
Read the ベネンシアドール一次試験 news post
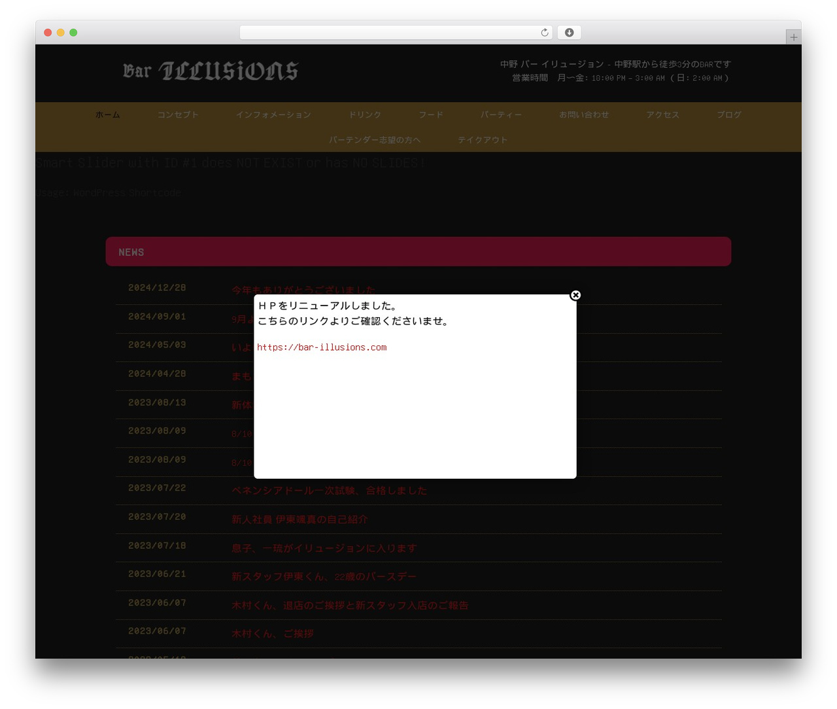coord(329,491)
